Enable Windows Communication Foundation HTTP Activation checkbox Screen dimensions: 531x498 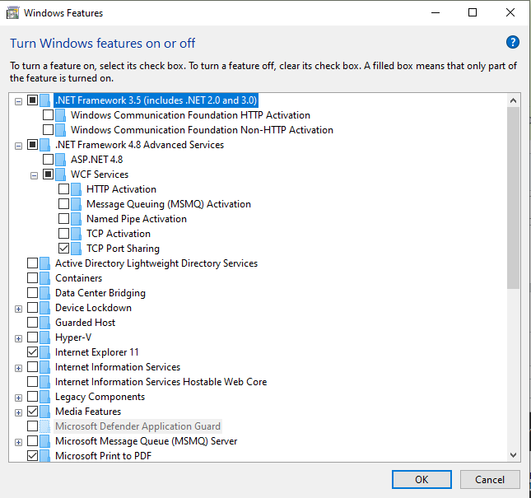coord(48,115)
